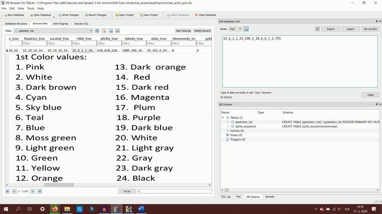This screenshot has width=382, height=214.
Task: Click the survival_tree column header
Action: point(59,39)
